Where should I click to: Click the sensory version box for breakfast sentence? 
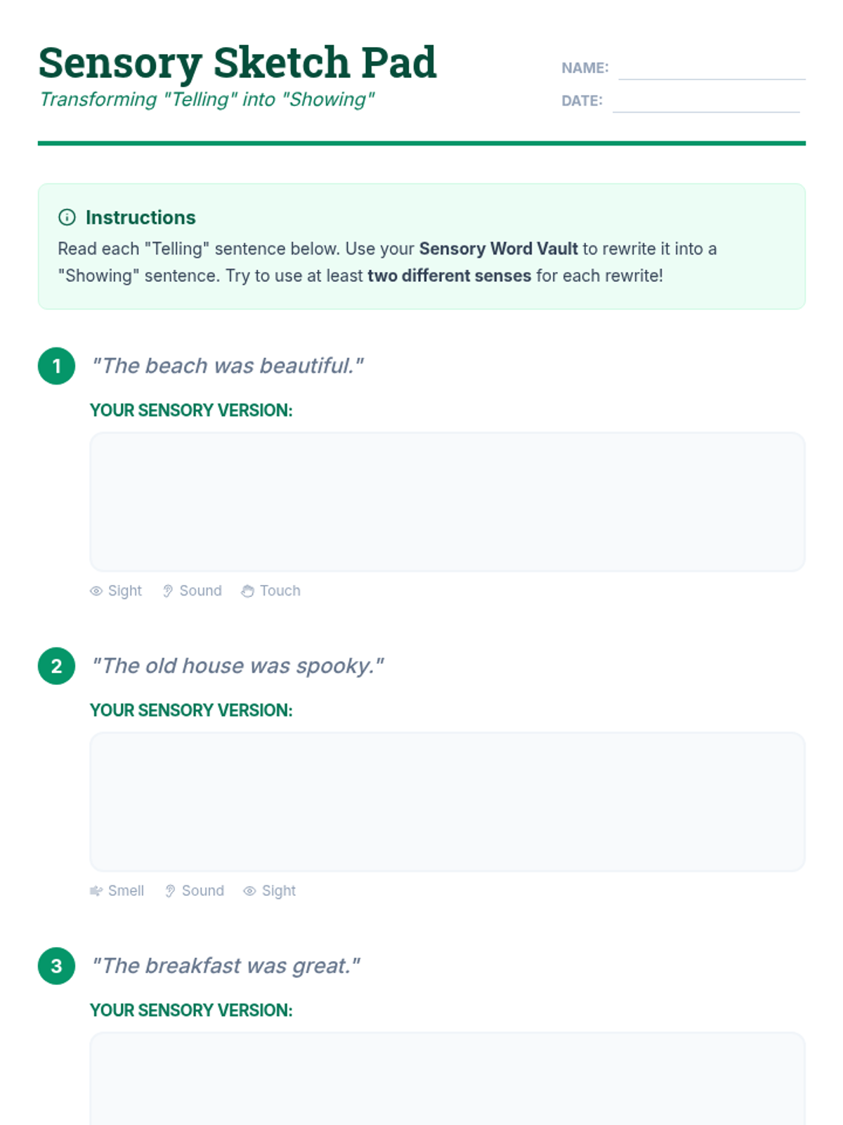click(447, 1079)
